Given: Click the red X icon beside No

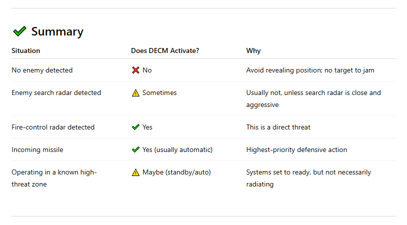Looking at the screenshot, I should (136, 70).
